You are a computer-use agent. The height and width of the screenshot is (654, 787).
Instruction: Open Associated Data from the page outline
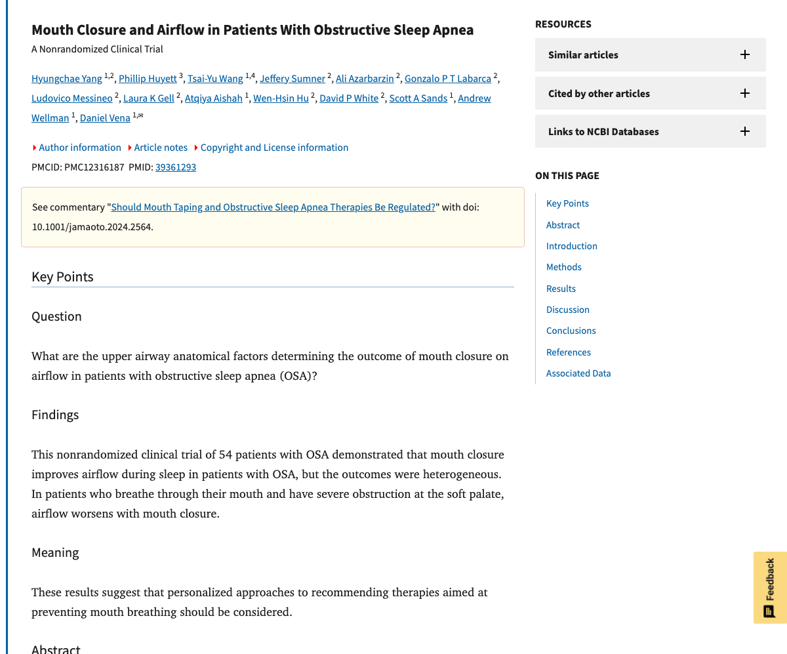click(578, 373)
